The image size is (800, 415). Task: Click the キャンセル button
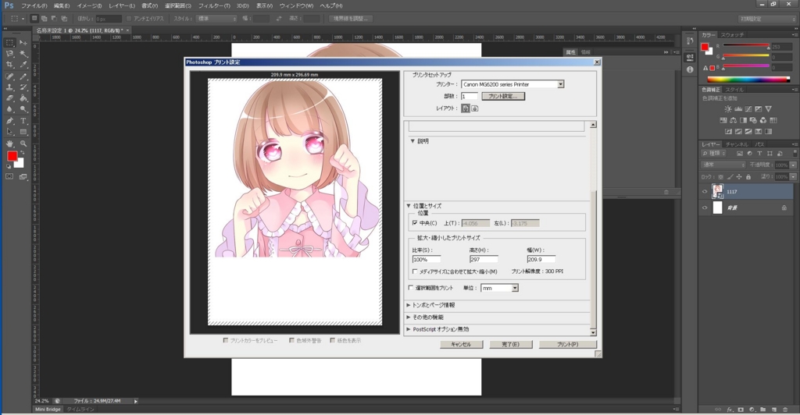point(461,345)
